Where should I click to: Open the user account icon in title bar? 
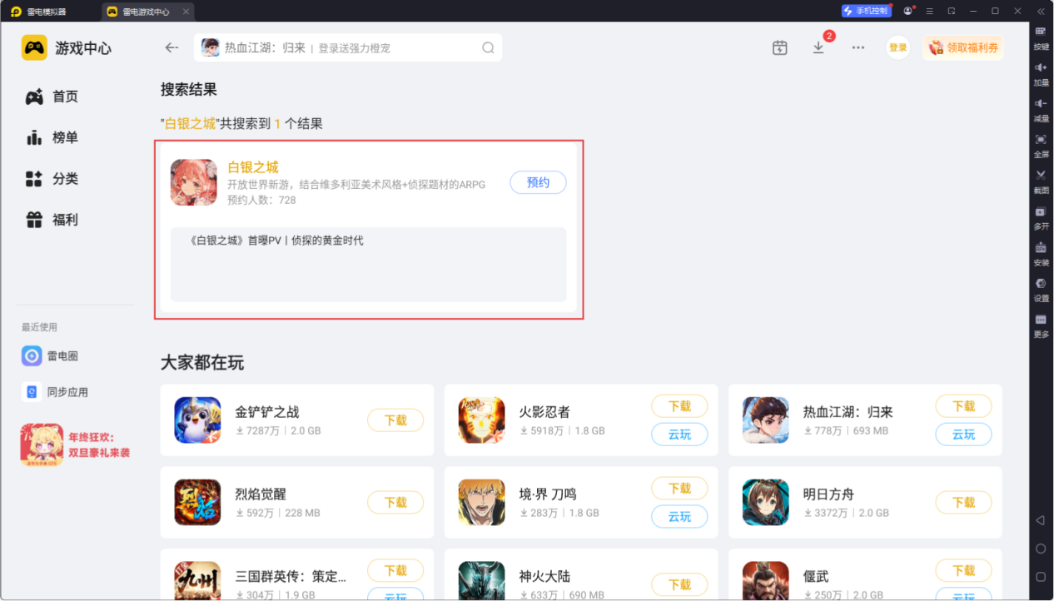908,11
